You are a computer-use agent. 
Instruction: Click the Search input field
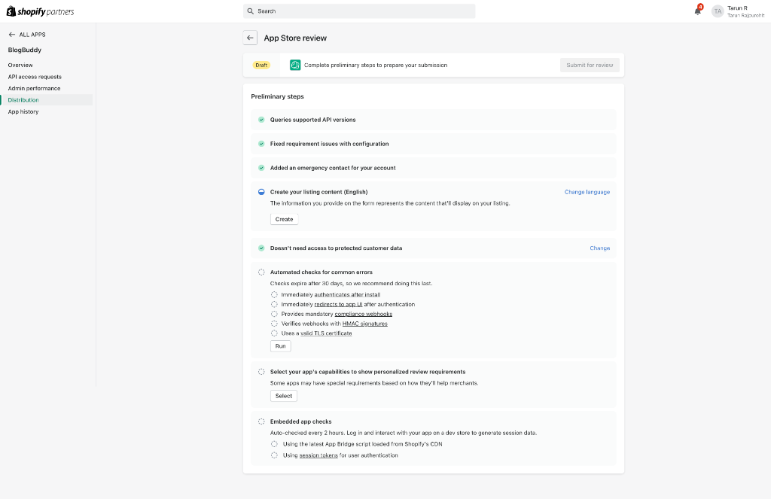[x=359, y=11]
